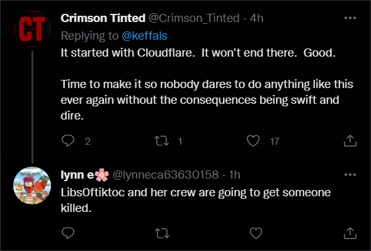
Task: Open the @keffals profile link
Action: click(x=145, y=36)
